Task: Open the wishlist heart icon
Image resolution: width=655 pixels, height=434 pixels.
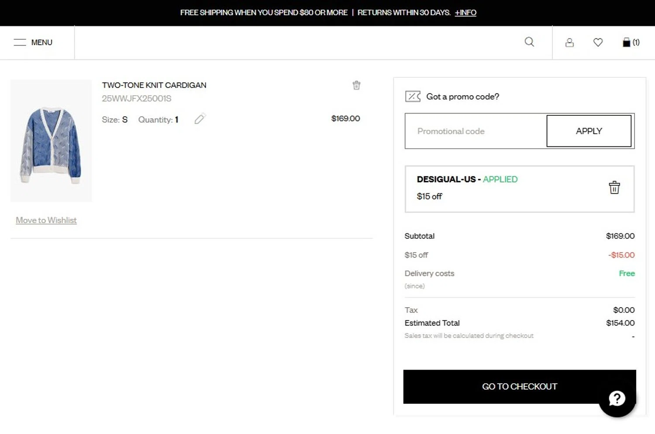Action: pyautogui.click(x=598, y=42)
